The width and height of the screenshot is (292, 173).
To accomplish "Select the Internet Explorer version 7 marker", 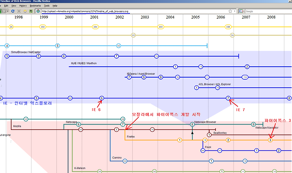I will [x=228, y=98].
